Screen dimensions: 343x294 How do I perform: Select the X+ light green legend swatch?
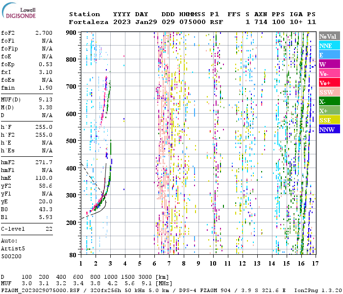329,111
